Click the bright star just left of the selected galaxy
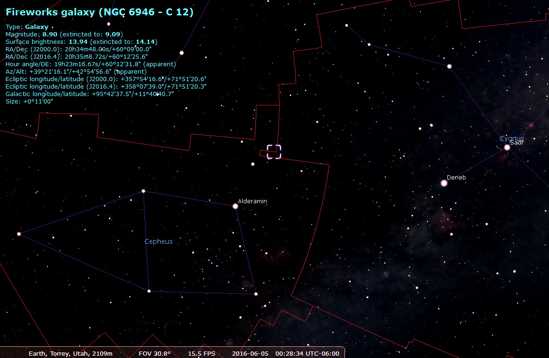The width and height of the screenshot is (549, 358). tap(253, 164)
